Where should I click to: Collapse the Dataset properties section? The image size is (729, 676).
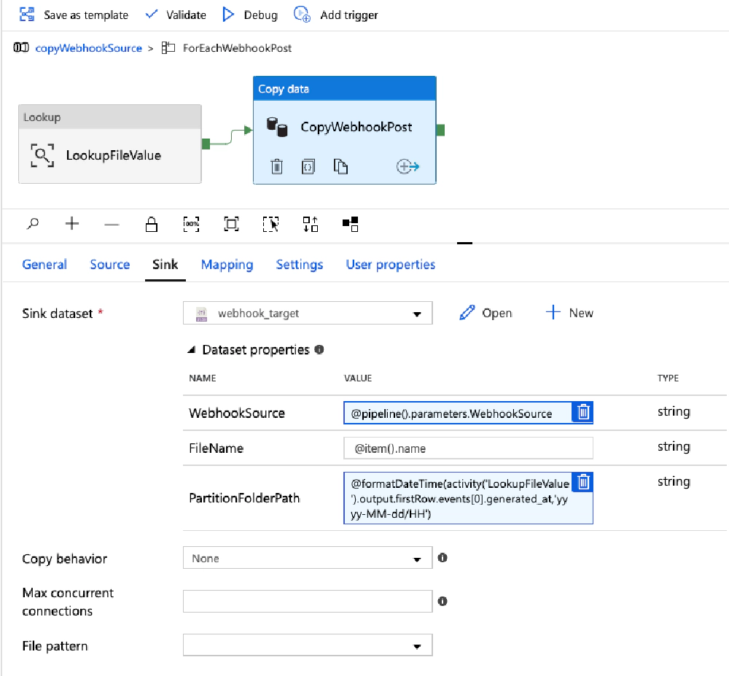click(189, 350)
